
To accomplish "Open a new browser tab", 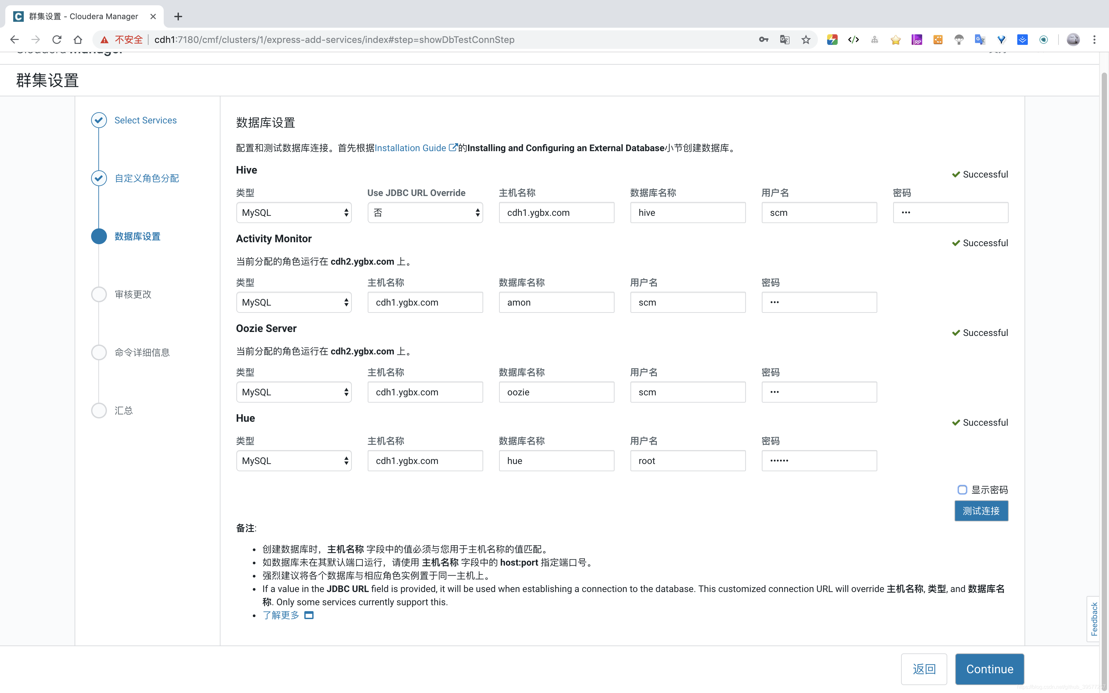I will [178, 16].
